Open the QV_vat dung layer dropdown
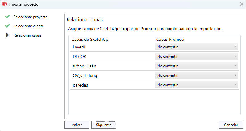This screenshot has height=131, width=246. [197, 75]
